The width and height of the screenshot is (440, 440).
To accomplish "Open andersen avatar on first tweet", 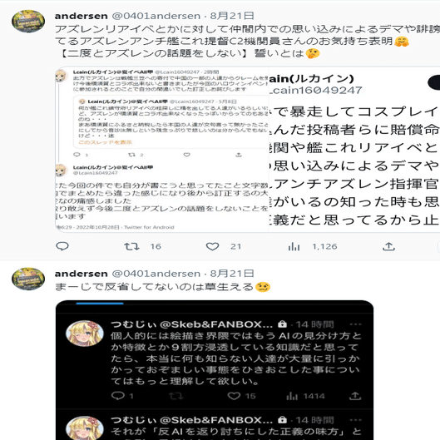I will click(x=28, y=22).
